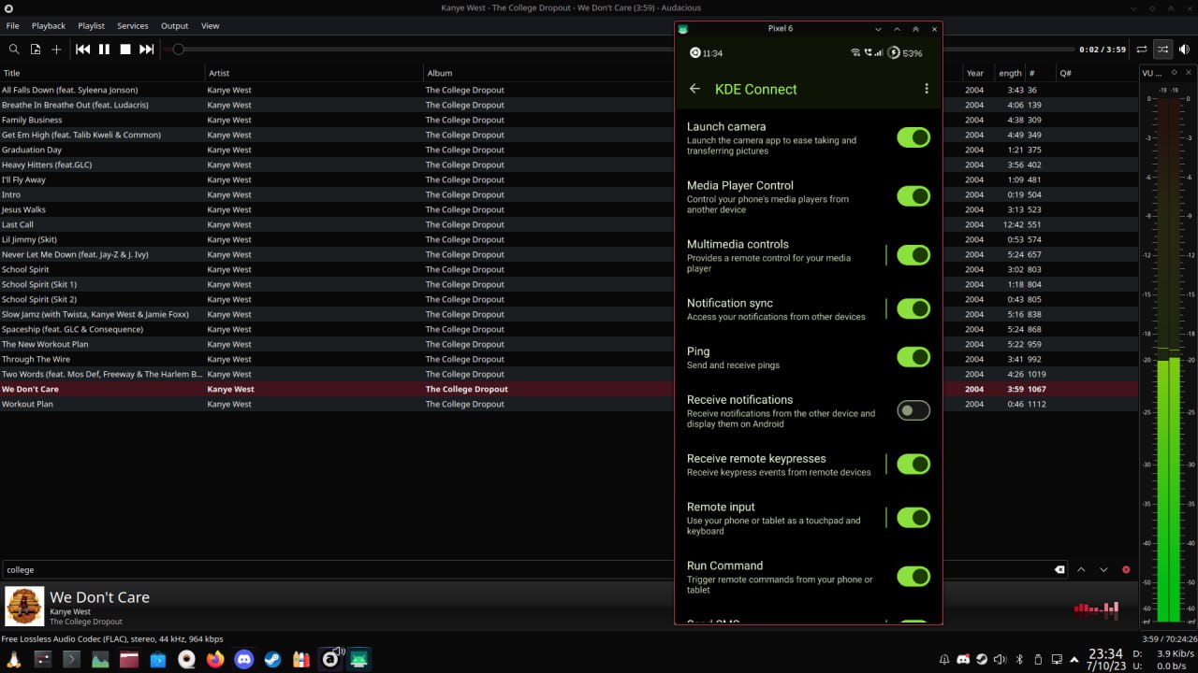Clear the playlist search text
Image resolution: width=1198 pixels, height=673 pixels.
pos(1059,569)
